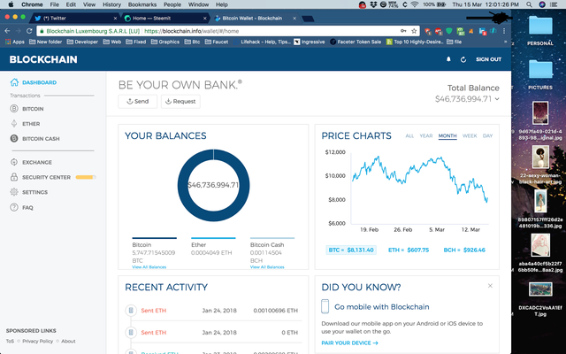Click PAIR YOUR DEVICE link
The image size is (566, 354).
point(349,342)
